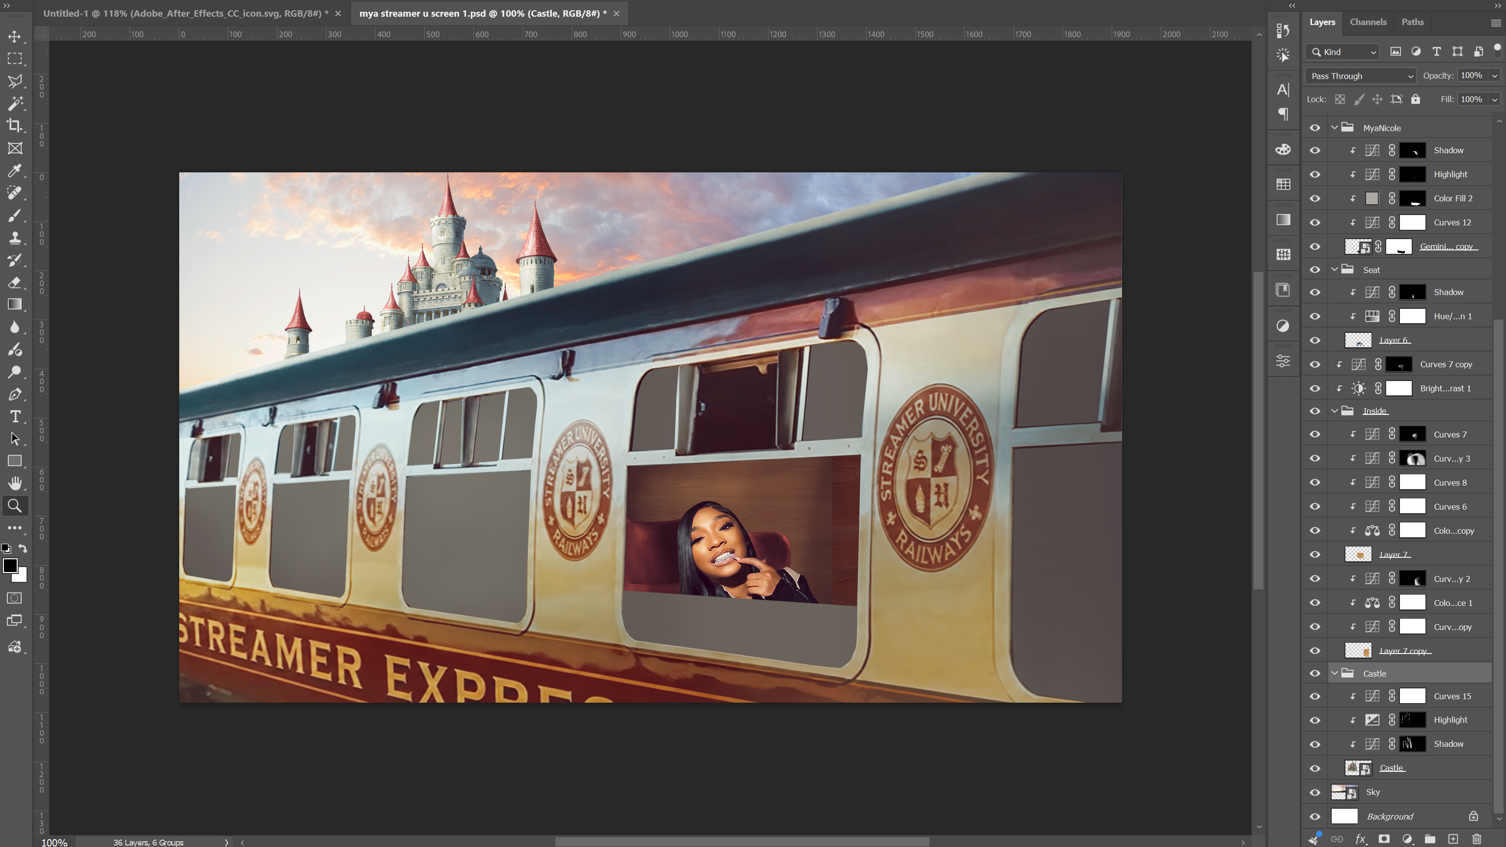Select the Crop tool

15,126
